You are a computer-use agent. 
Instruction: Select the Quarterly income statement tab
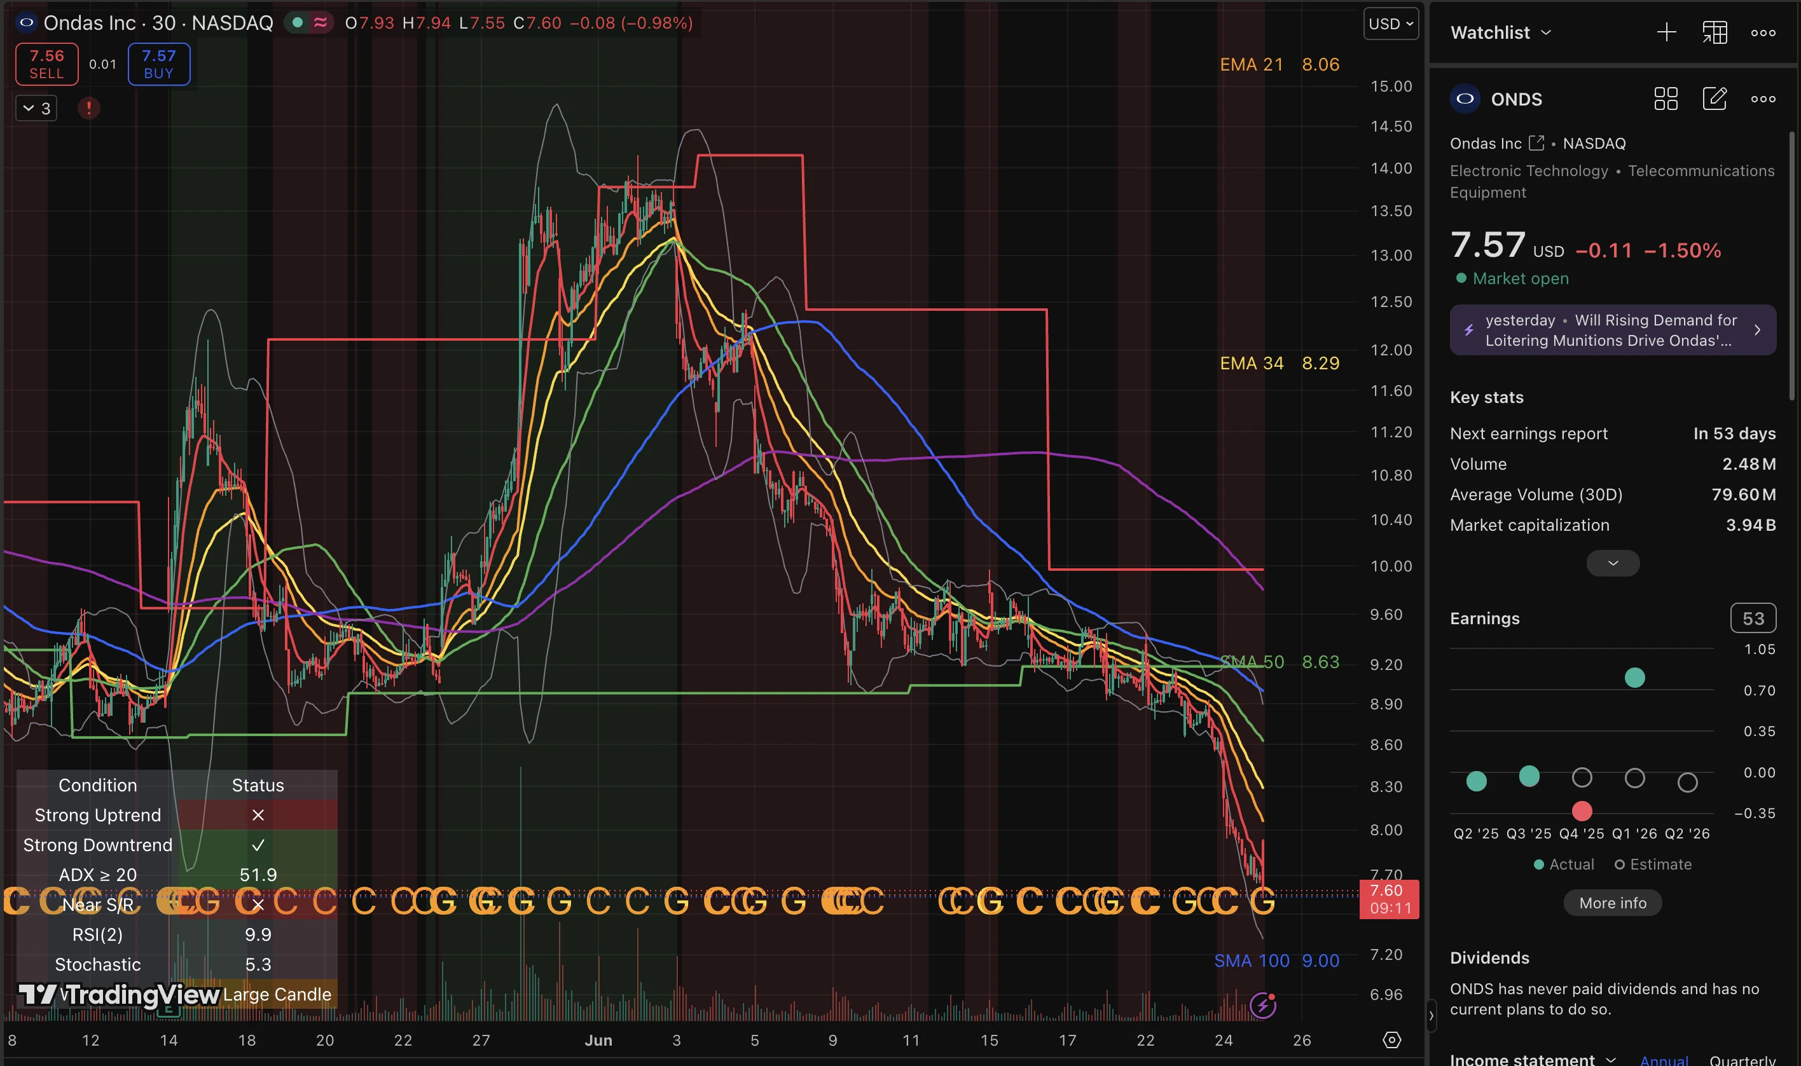1742,1060
